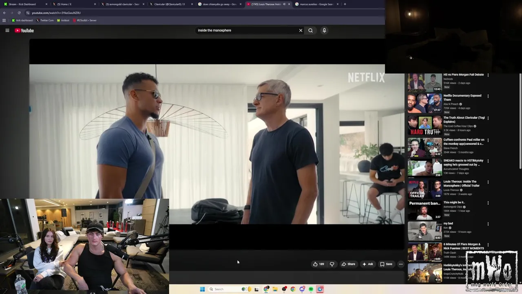The width and height of the screenshot is (522, 294).
Task: Open options menu for Truth About Clavicular
Action: pos(488,118)
